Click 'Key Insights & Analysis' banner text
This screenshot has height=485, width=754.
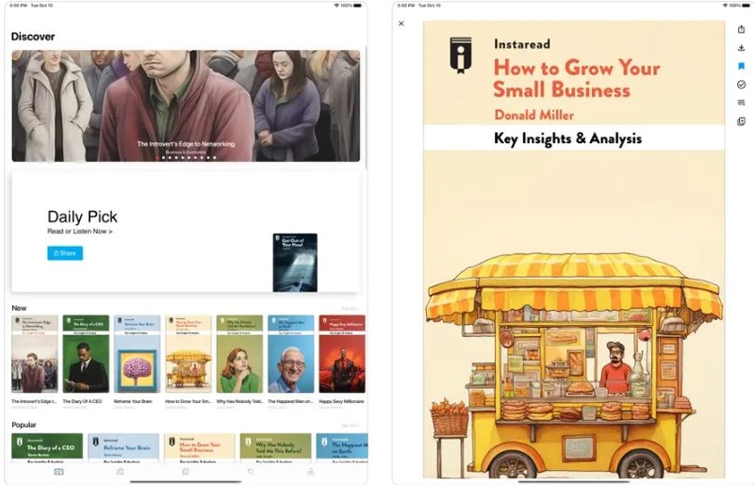pos(568,138)
